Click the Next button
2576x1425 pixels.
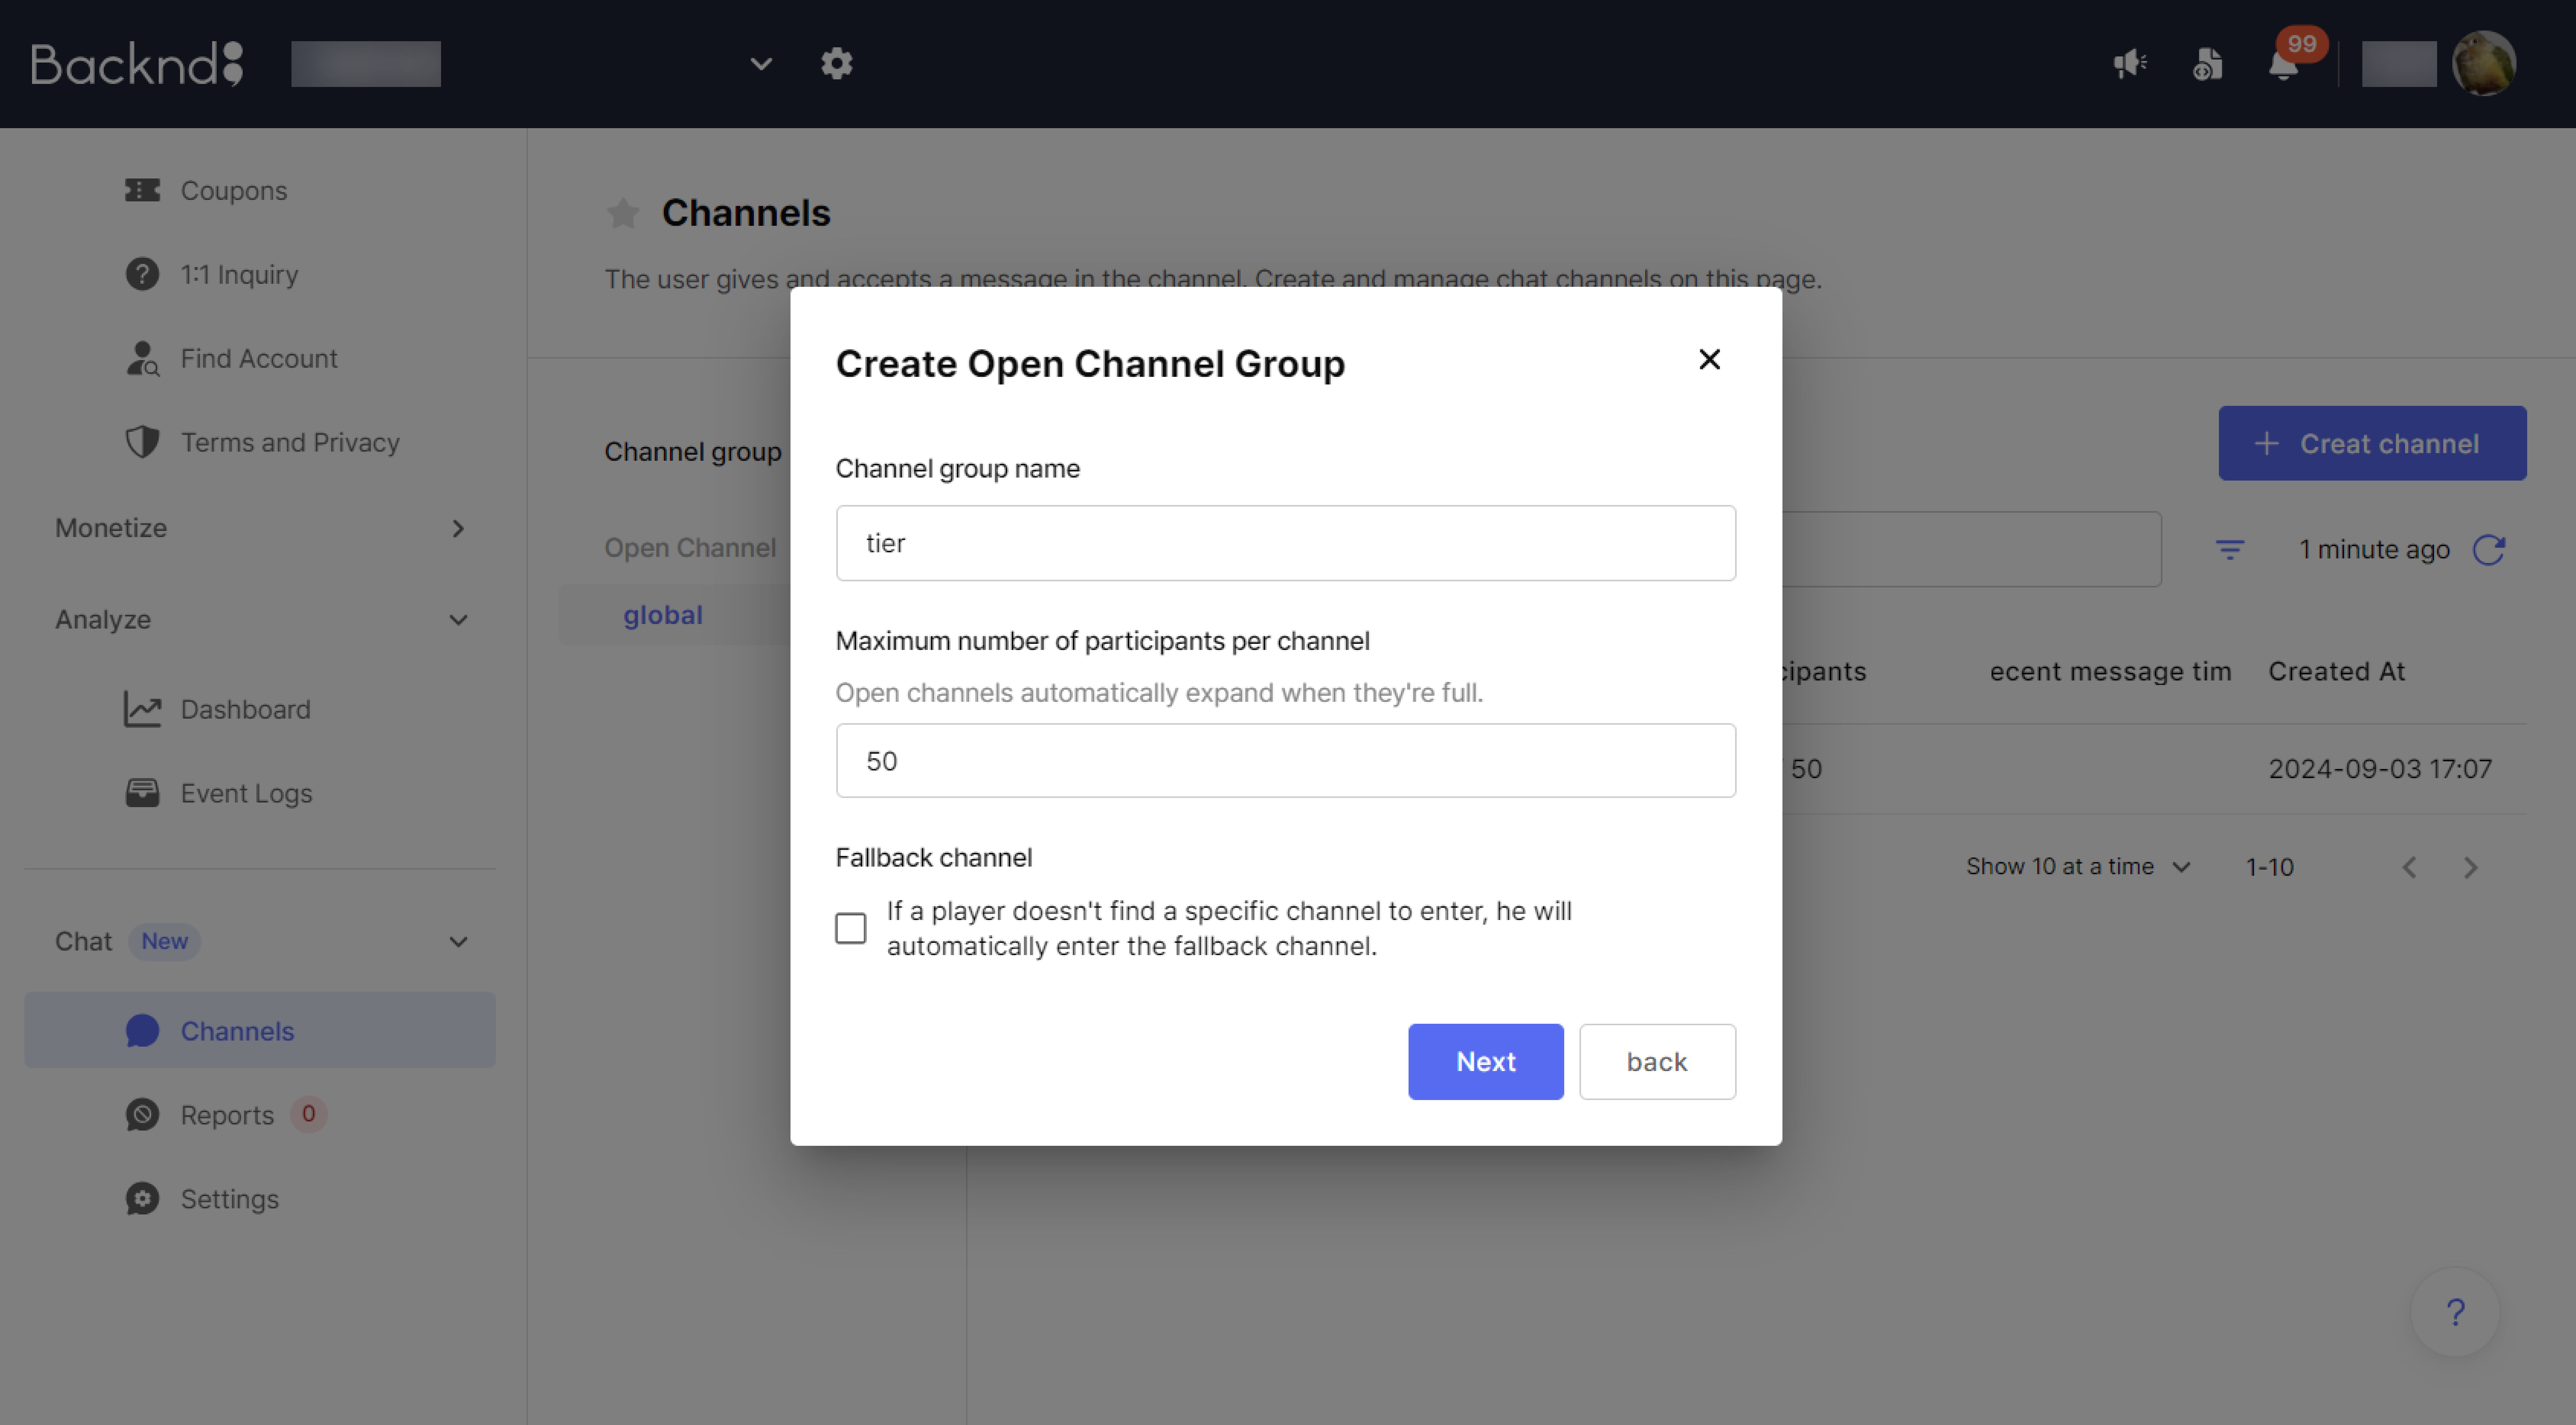coord(1486,1062)
